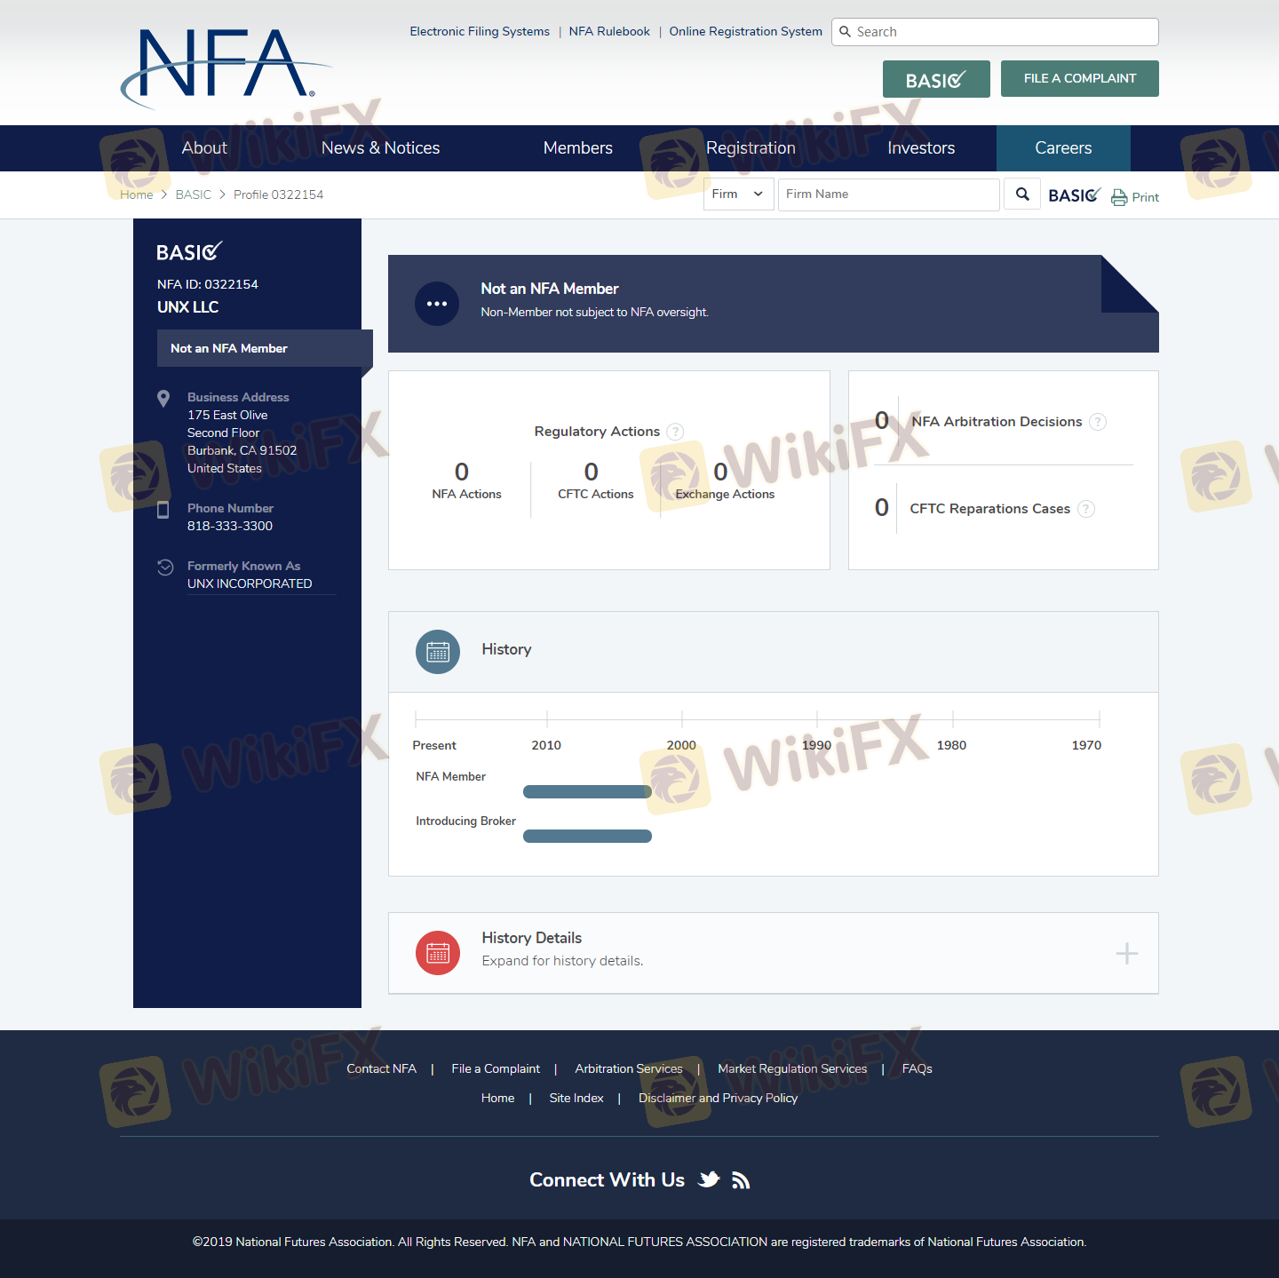
Task: Open the NFA Twitter page icon
Action: (709, 1179)
